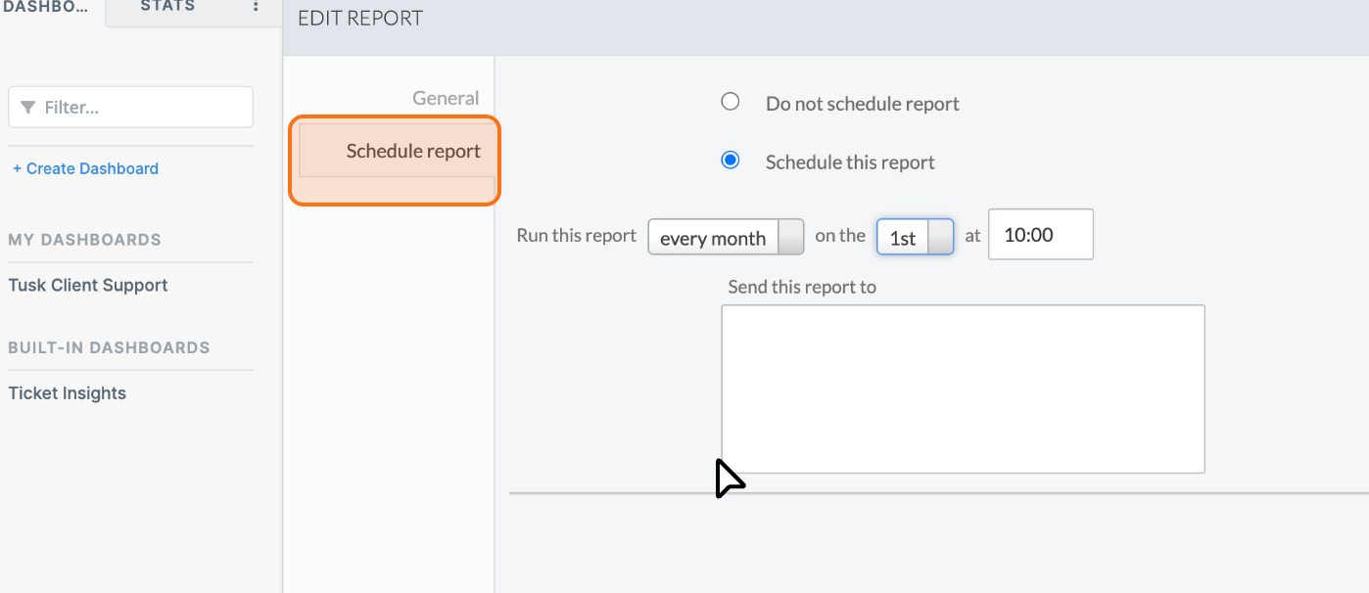Choose Do not schedule report radio
Viewport: 1369px width, 593px height.
730,102
